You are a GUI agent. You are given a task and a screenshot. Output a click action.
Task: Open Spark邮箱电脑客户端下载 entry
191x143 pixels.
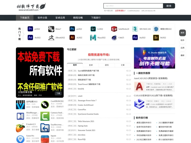coord(88,71)
